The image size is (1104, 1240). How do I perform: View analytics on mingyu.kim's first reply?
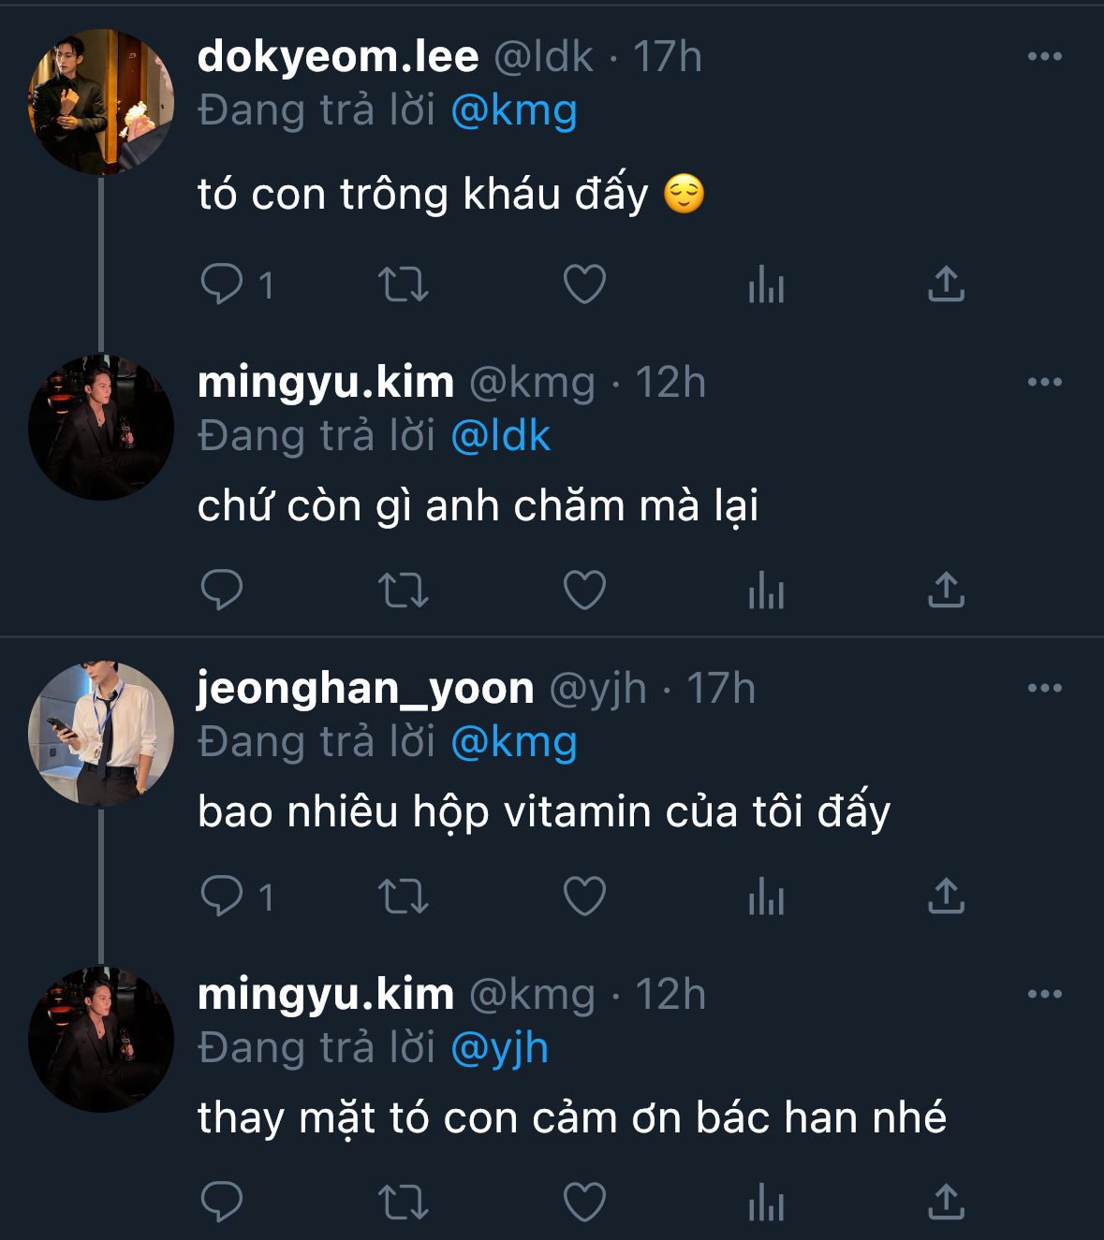point(765,591)
